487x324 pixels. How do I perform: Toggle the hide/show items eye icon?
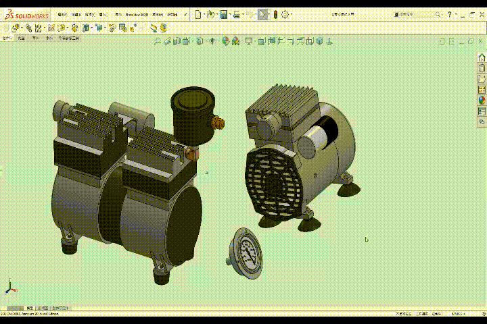pyautogui.click(x=212, y=42)
